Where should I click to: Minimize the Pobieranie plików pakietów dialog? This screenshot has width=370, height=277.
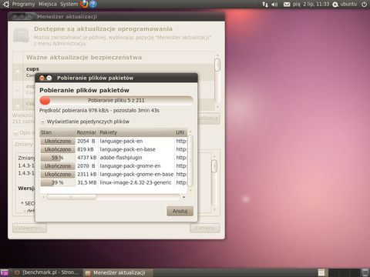point(49,78)
